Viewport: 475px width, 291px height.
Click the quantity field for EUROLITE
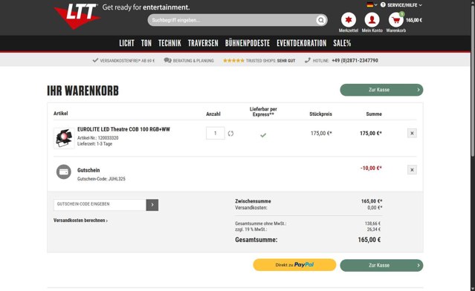(216, 133)
